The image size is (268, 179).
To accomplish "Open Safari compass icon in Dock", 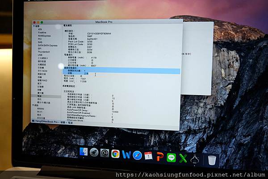I will [137, 155].
